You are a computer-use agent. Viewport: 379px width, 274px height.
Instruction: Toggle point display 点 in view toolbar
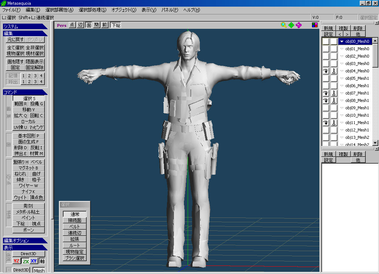(72, 25)
